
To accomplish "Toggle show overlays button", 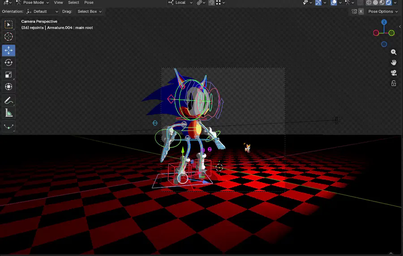I will 334,3.
